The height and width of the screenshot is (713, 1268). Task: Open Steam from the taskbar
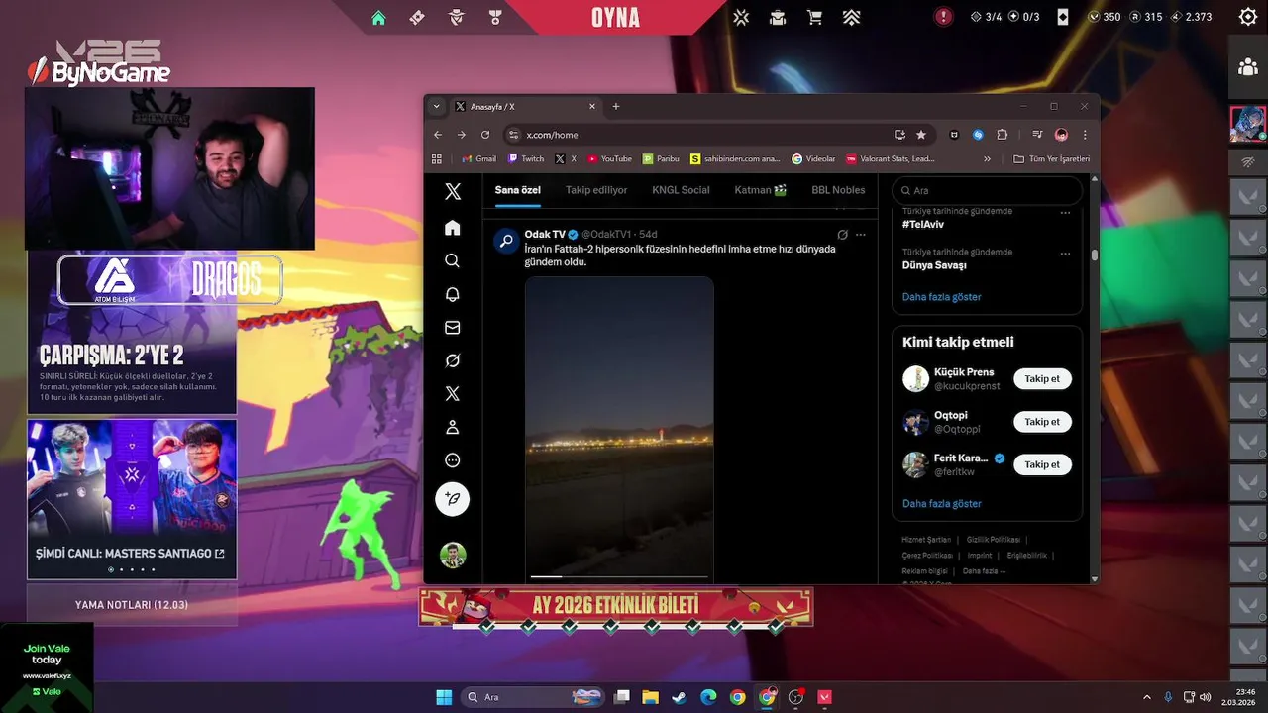click(x=679, y=697)
